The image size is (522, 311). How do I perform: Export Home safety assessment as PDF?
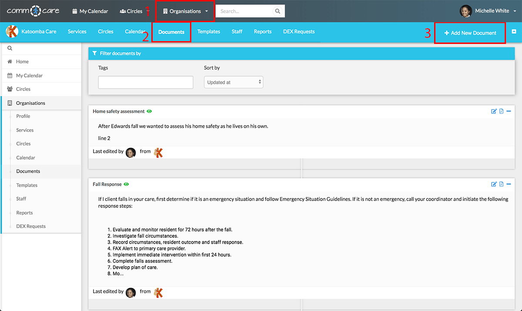[501, 111]
